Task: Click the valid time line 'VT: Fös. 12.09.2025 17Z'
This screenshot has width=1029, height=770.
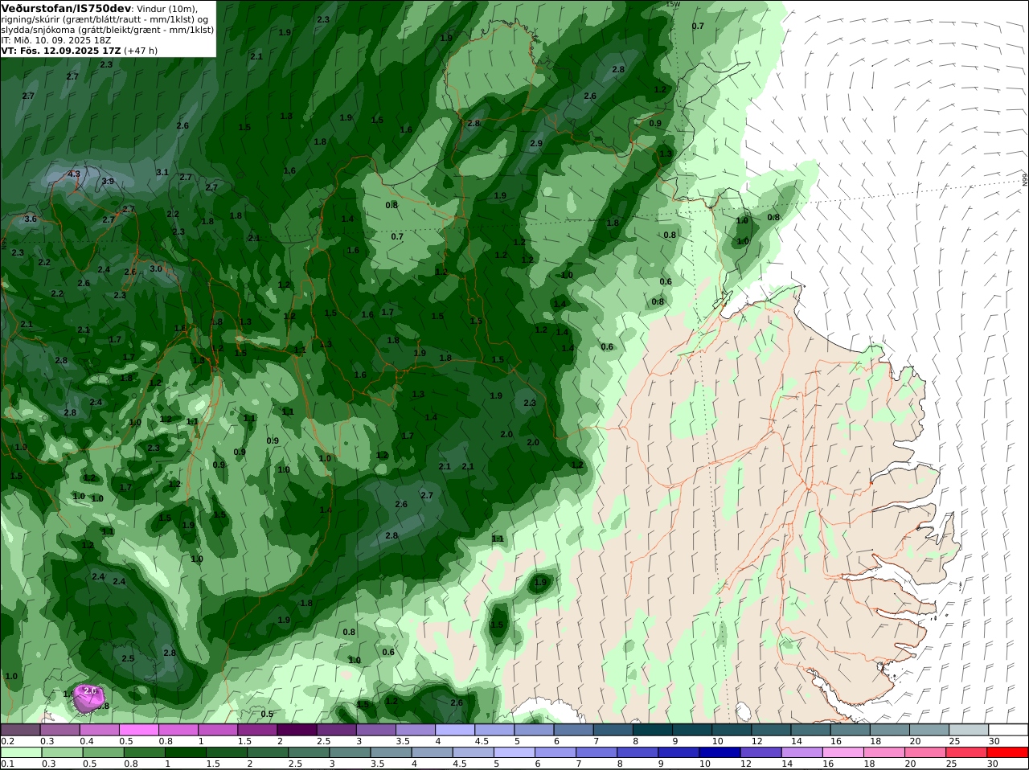Action: click(x=60, y=51)
